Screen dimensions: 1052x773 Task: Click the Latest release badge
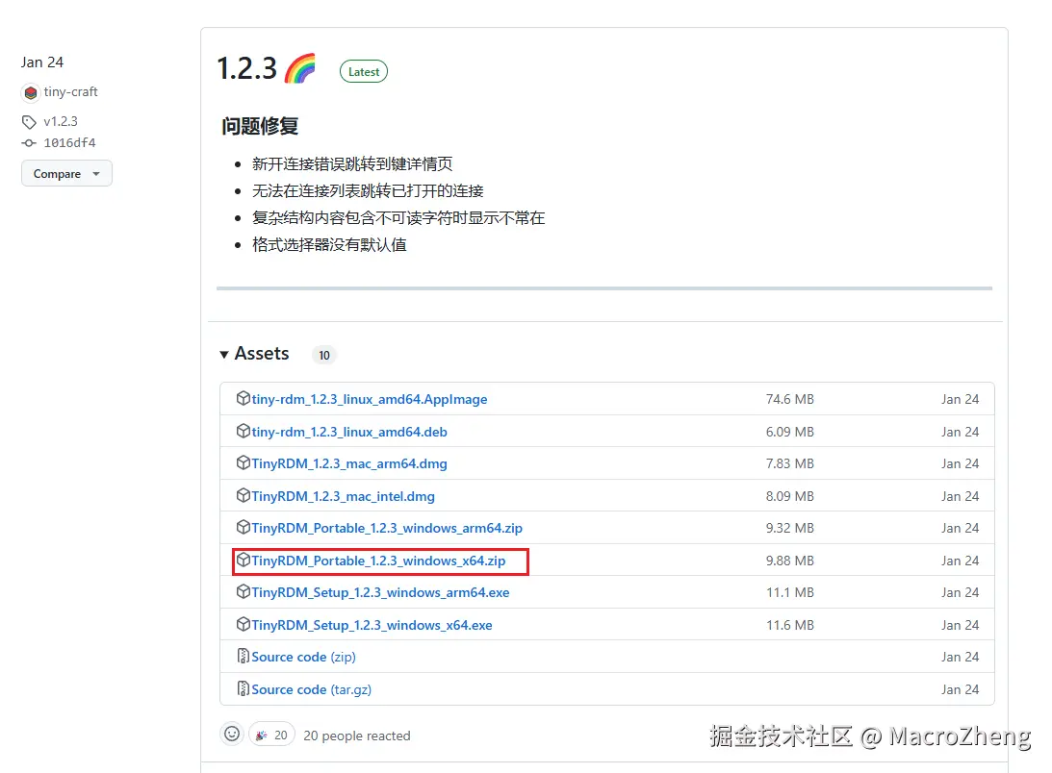pos(364,72)
